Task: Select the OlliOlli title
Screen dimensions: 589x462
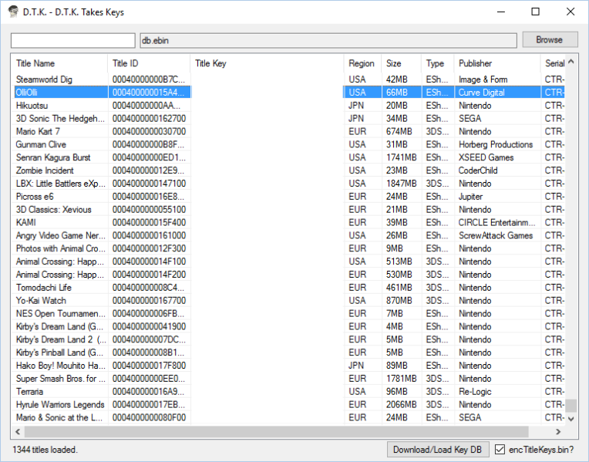Action: point(27,93)
